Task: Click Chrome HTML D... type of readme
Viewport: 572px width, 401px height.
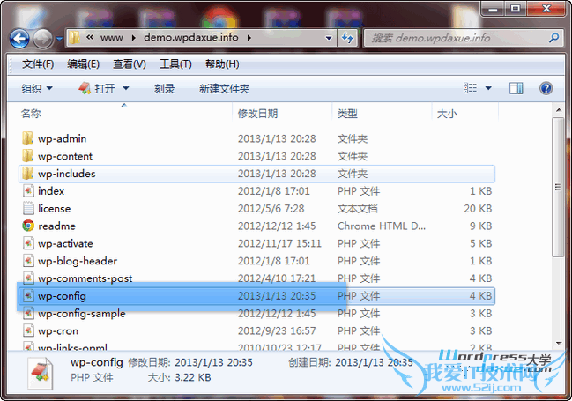Action: (382, 226)
